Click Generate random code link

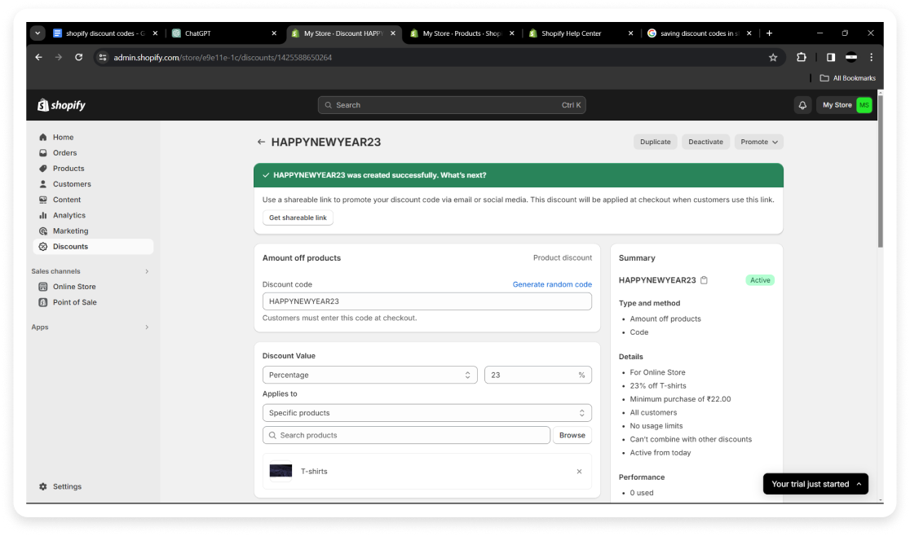(552, 284)
